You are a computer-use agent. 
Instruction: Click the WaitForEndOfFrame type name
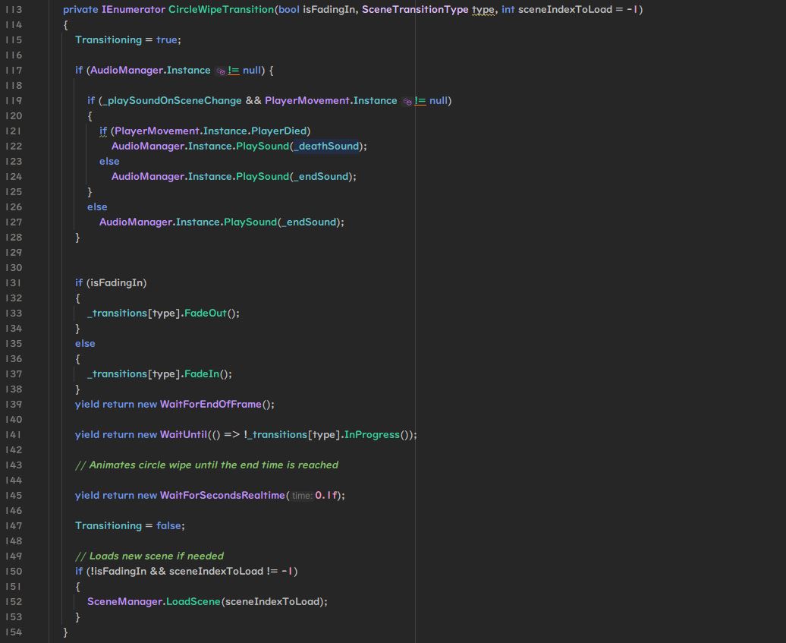(210, 405)
